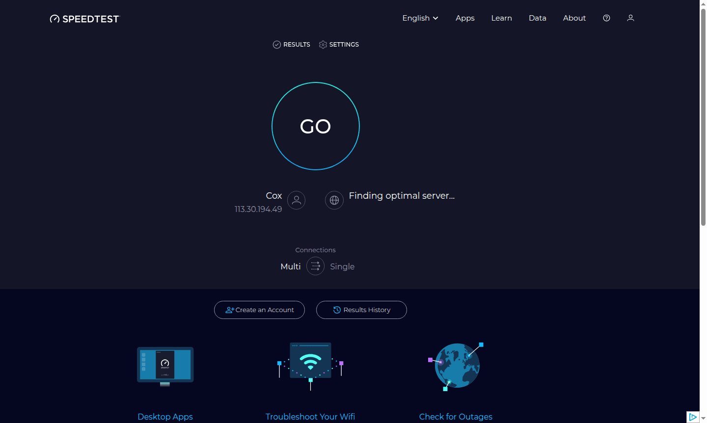Switch to Single connection mode
This screenshot has height=423, width=707.
342,266
